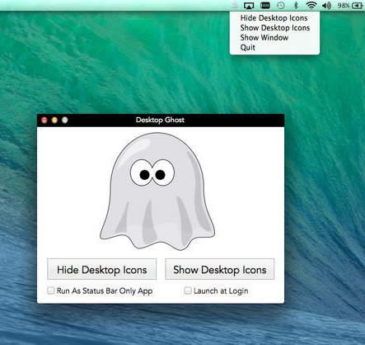Close the Desktop Ghost window
The image size is (365, 345).
point(44,120)
